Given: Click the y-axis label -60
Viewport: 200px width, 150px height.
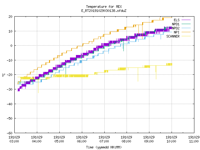Looking at the screenshot, I should [10, 133].
